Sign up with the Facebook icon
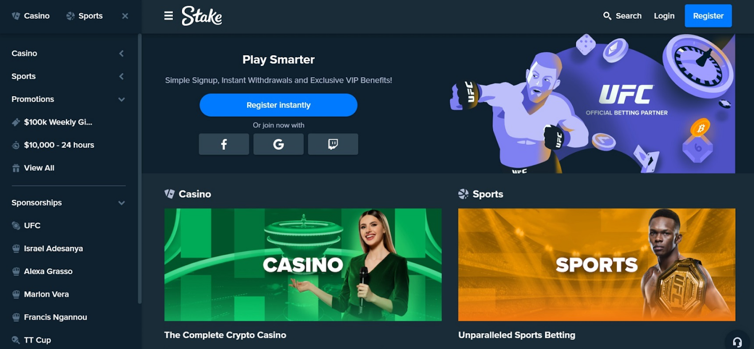This screenshot has width=754, height=349. click(x=224, y=144)
